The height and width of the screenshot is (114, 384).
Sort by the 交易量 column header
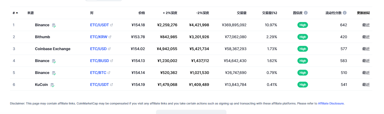[x=242, y=13]
